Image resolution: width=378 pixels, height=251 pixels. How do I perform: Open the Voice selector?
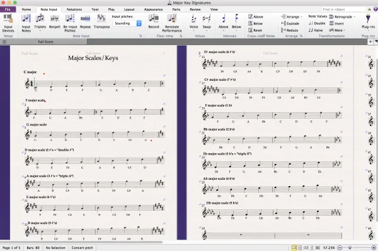193,22
